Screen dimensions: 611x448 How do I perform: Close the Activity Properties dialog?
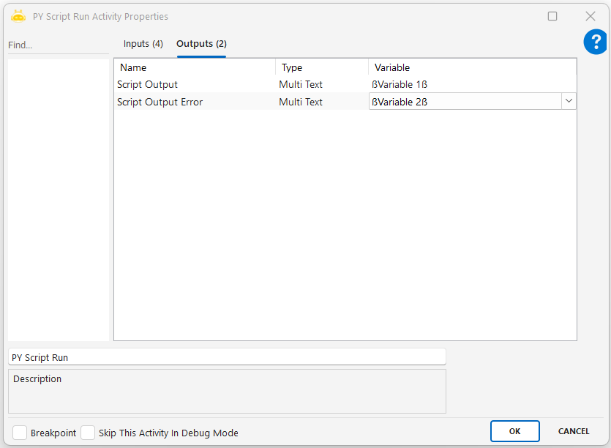590,16
